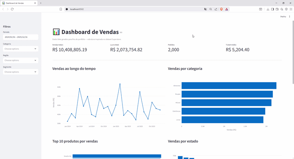Click the bar chart emoji in title
This screenshot has width=294, height=159.
[56, 32]
